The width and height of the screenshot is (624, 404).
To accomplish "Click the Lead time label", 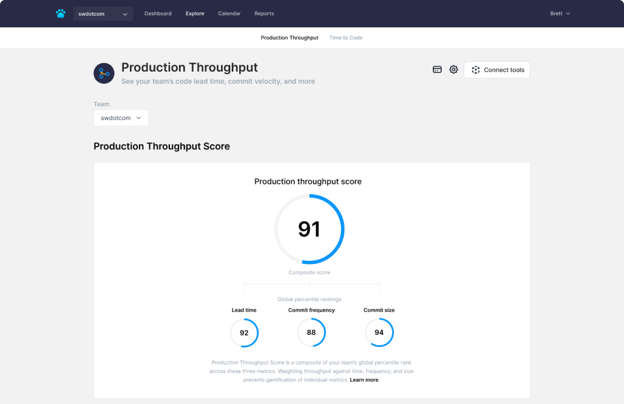I will (x=244, y=310).
